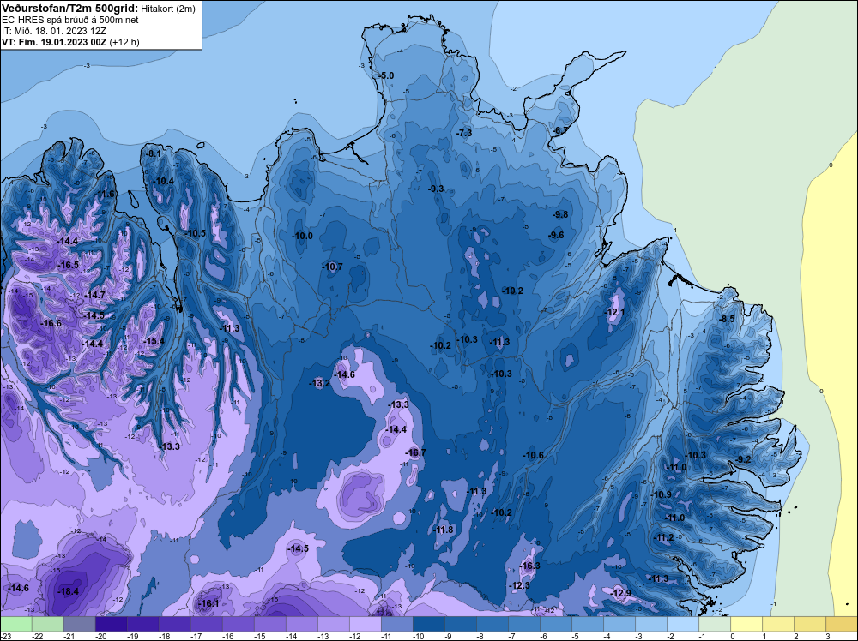858x641 pixels.
Task: Select the -10.5 temperature value
Action: point(196,233)
